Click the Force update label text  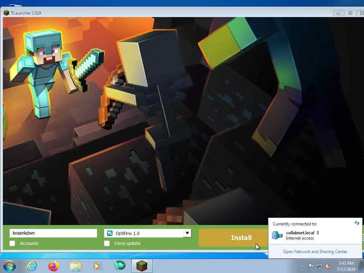coord(127,243)
